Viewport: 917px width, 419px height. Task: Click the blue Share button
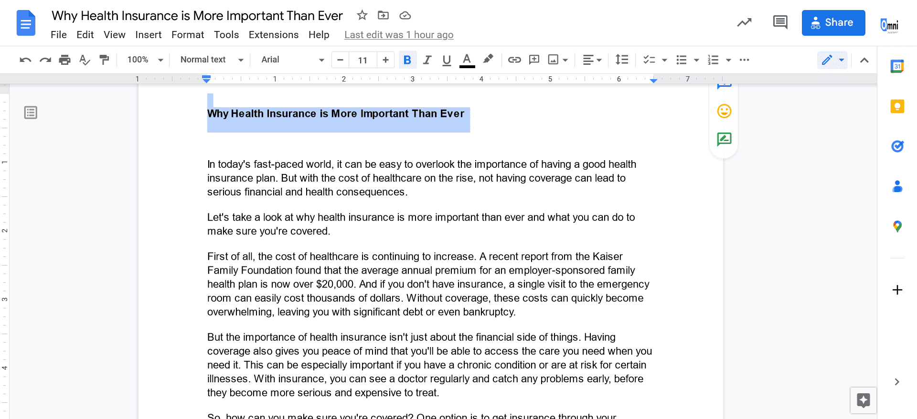[833, 22]
